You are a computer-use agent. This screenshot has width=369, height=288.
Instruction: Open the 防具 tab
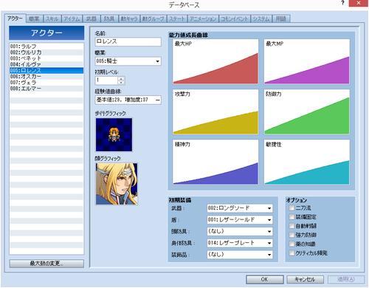click(109, 19)
